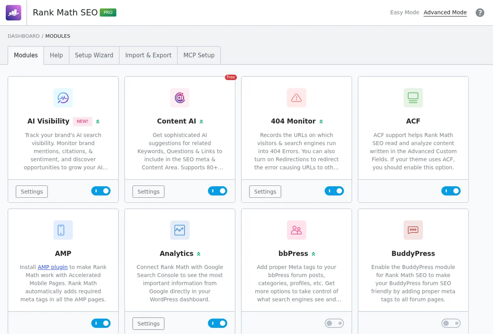The image size is (493, 334).
Task: Click the BuddyPress description paragraph
Action: tap(413, 284)
